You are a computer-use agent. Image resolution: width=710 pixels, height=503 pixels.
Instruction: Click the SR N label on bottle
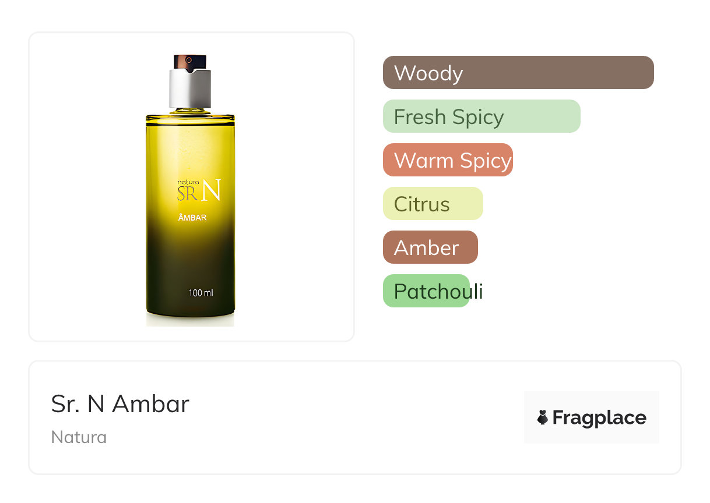pyautogui.click(x=199, y=192)
